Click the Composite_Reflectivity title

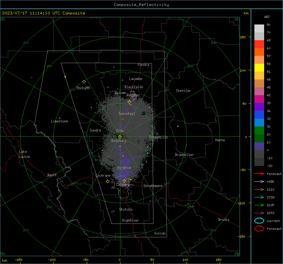coord(141,5)
